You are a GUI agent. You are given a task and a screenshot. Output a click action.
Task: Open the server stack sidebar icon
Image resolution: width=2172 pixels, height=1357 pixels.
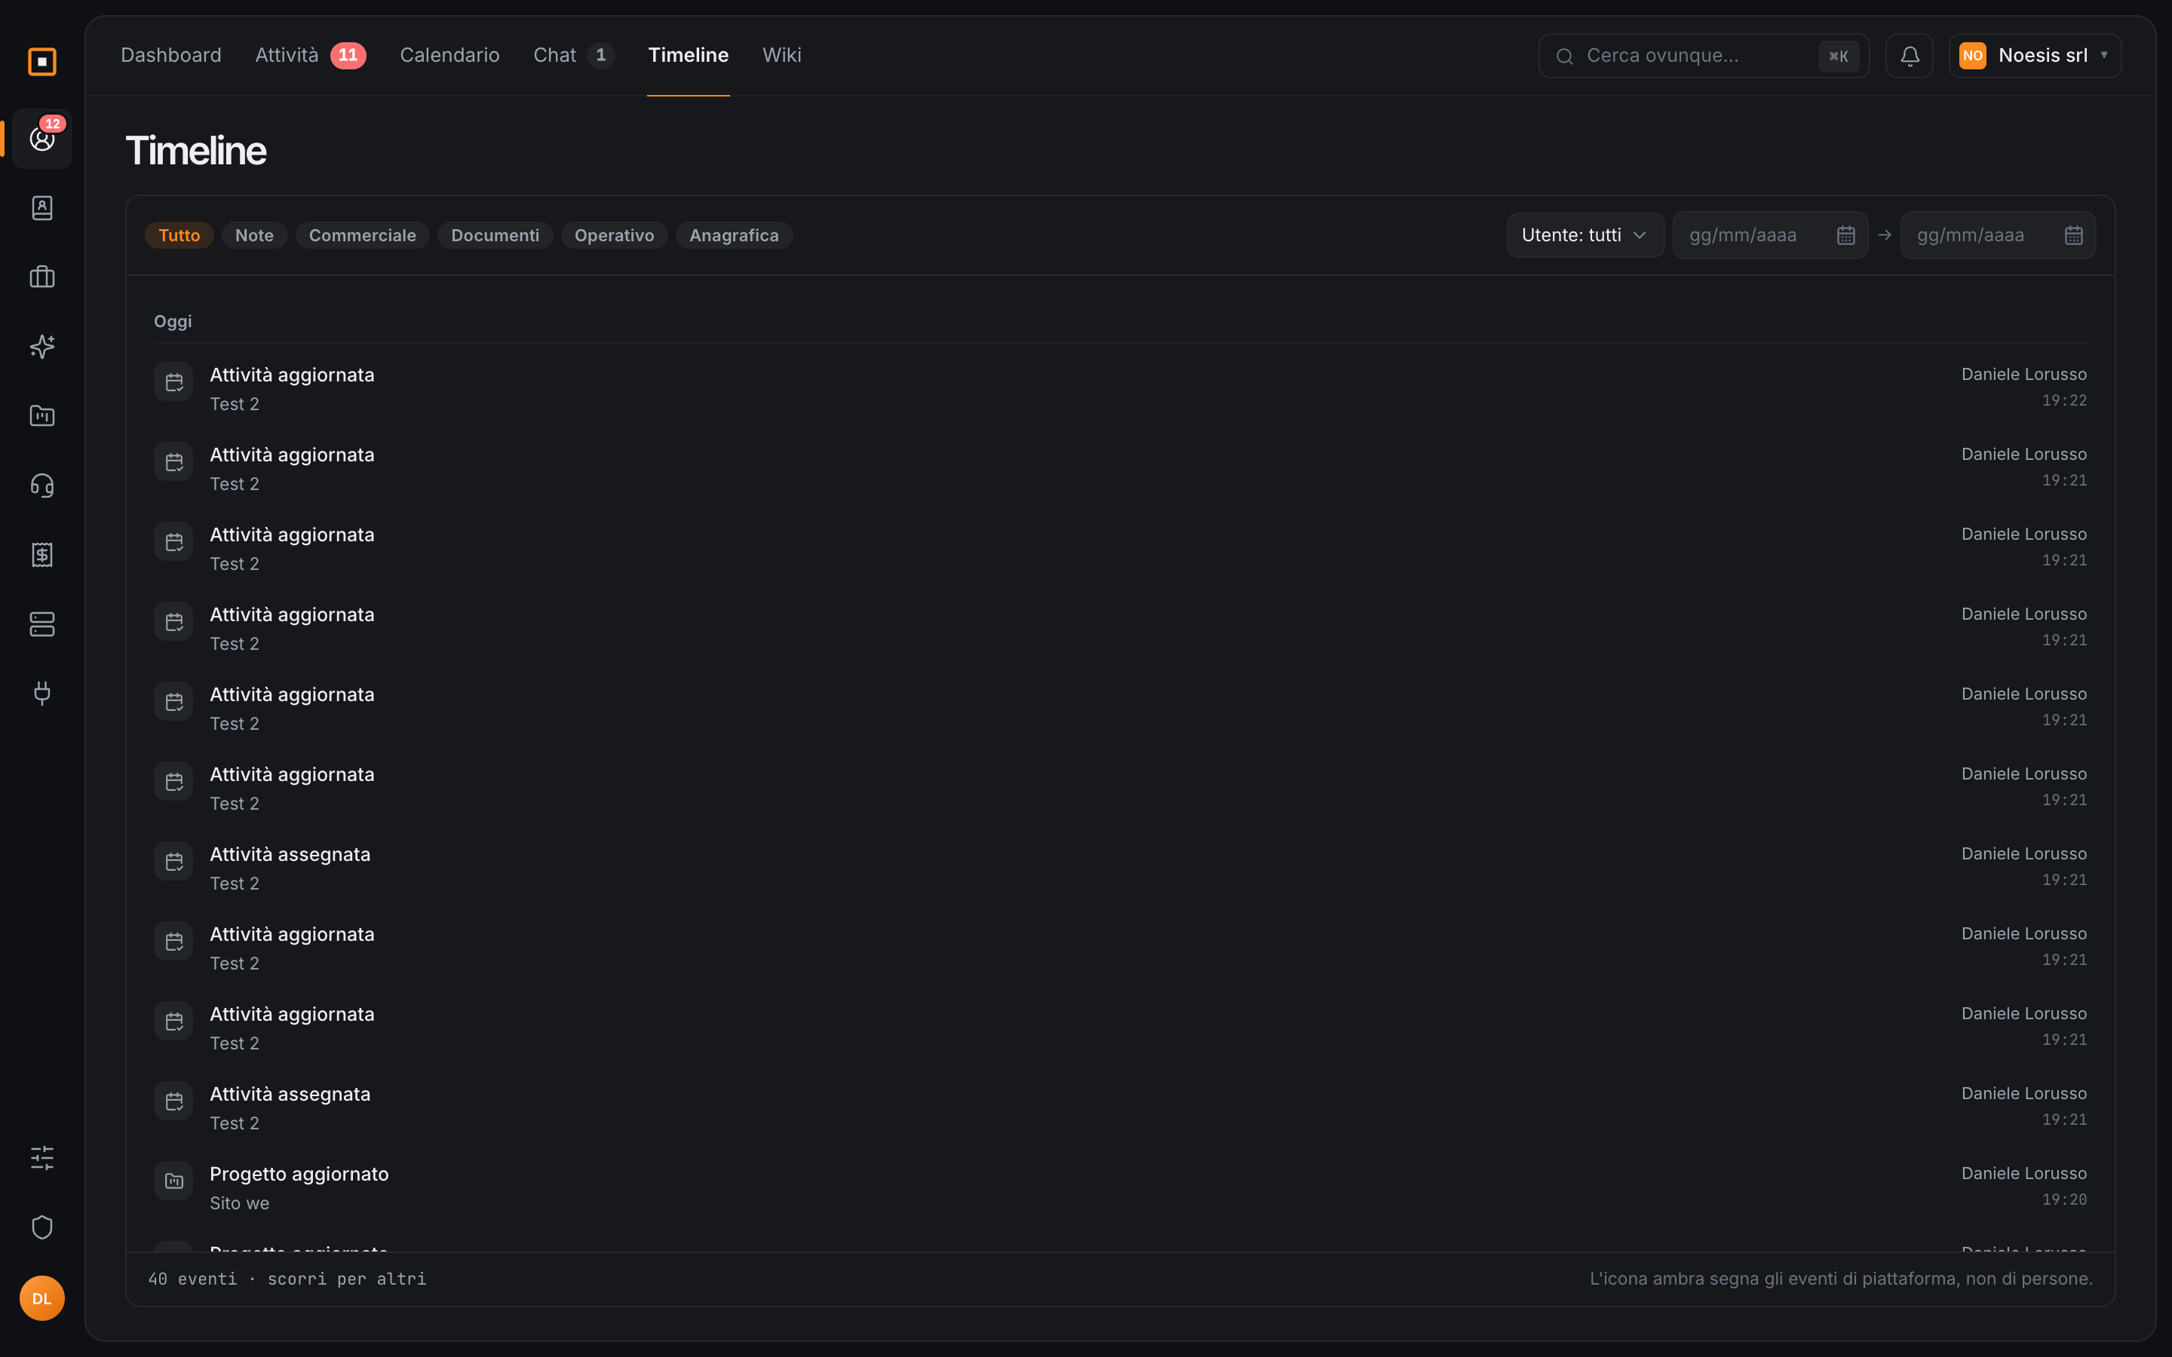click(42, 623)
